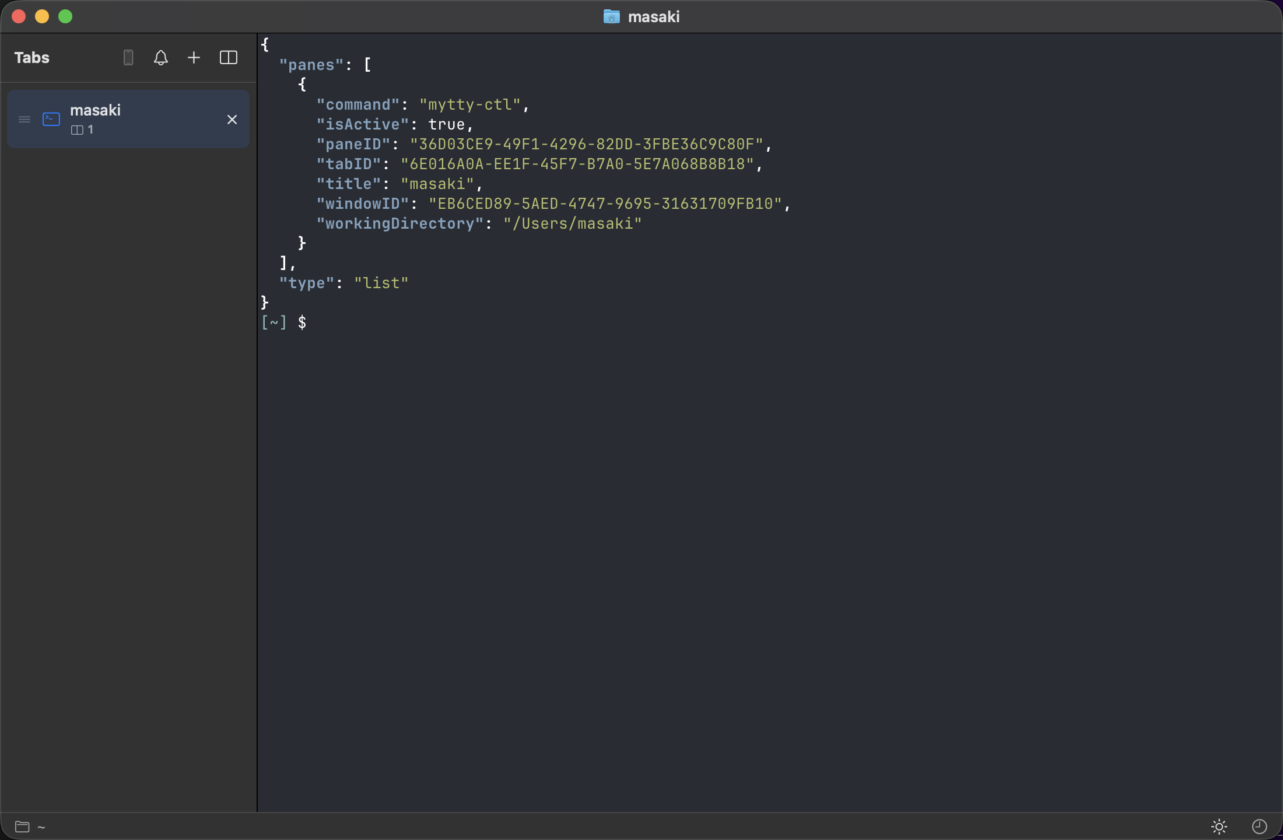The image size is (1283, 840).
Task: Click the tilde path in status bar
Action: (x=41, y=827)
